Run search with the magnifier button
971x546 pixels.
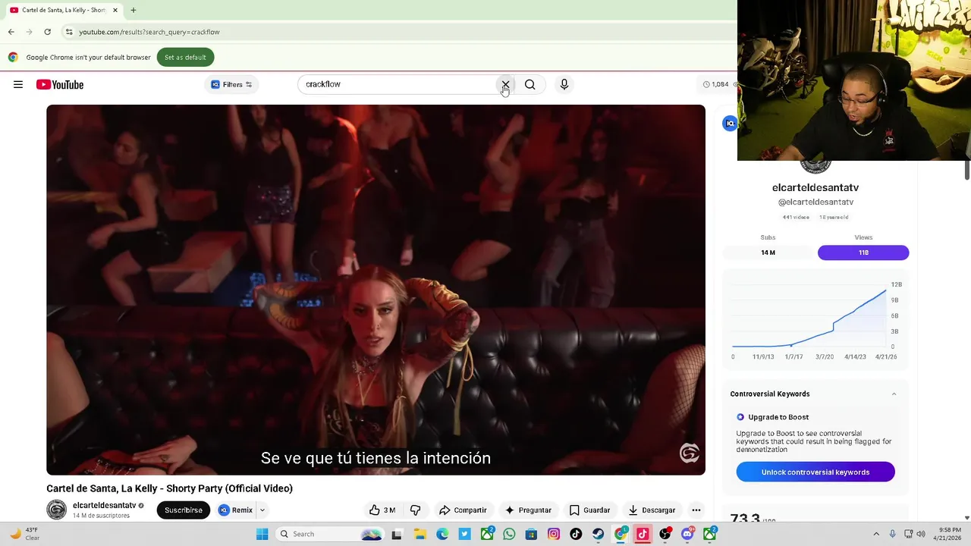coord(530,84)
